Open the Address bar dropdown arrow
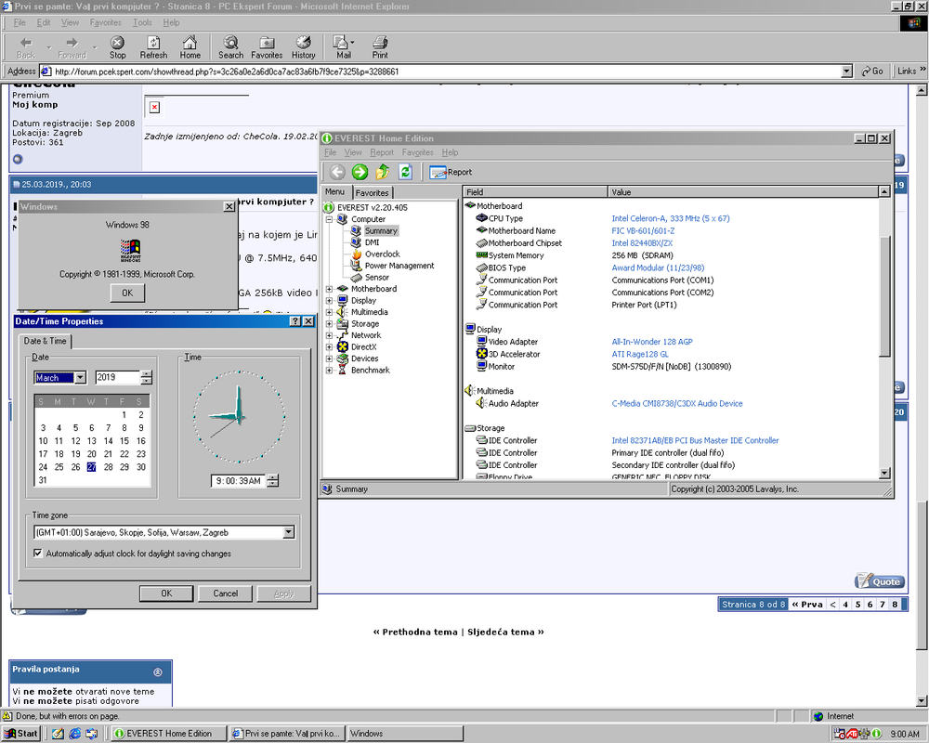This screenshot has height=743, width=929. [x=846, y=72]
